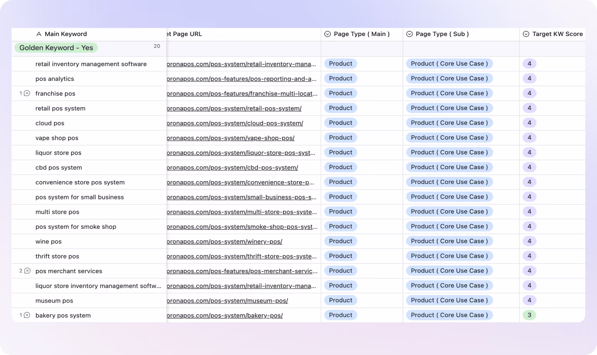Screen dimensions: 597x355
Task: Click score 4 badge in retail pos system row
Action: (530, 108)
